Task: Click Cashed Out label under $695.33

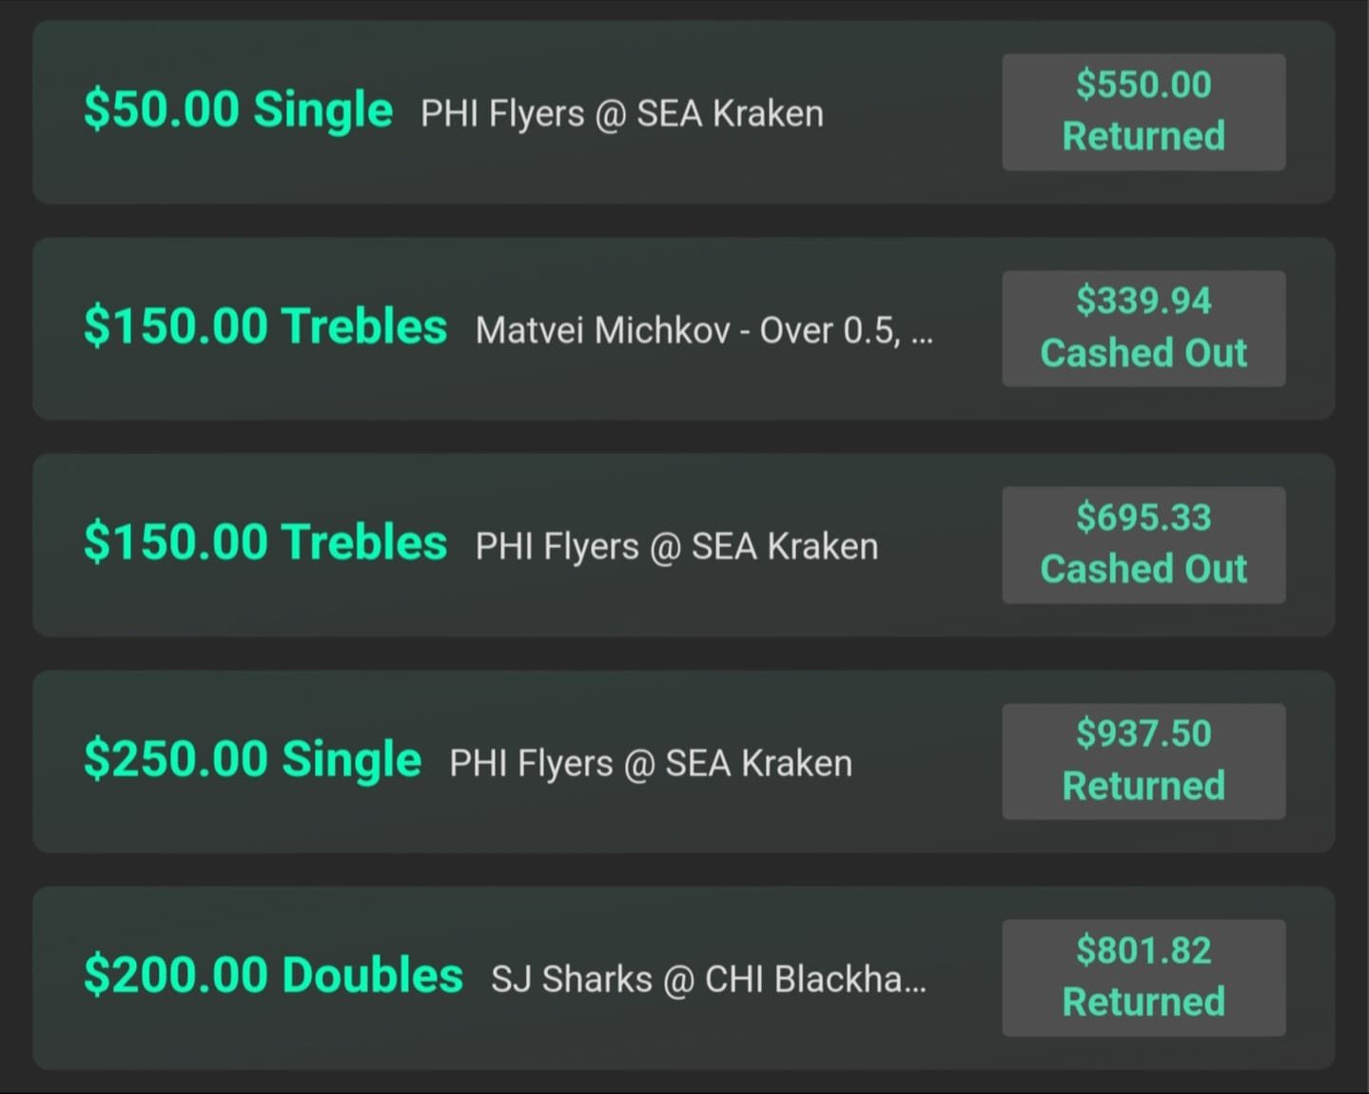Action: tap(1144, 569)
